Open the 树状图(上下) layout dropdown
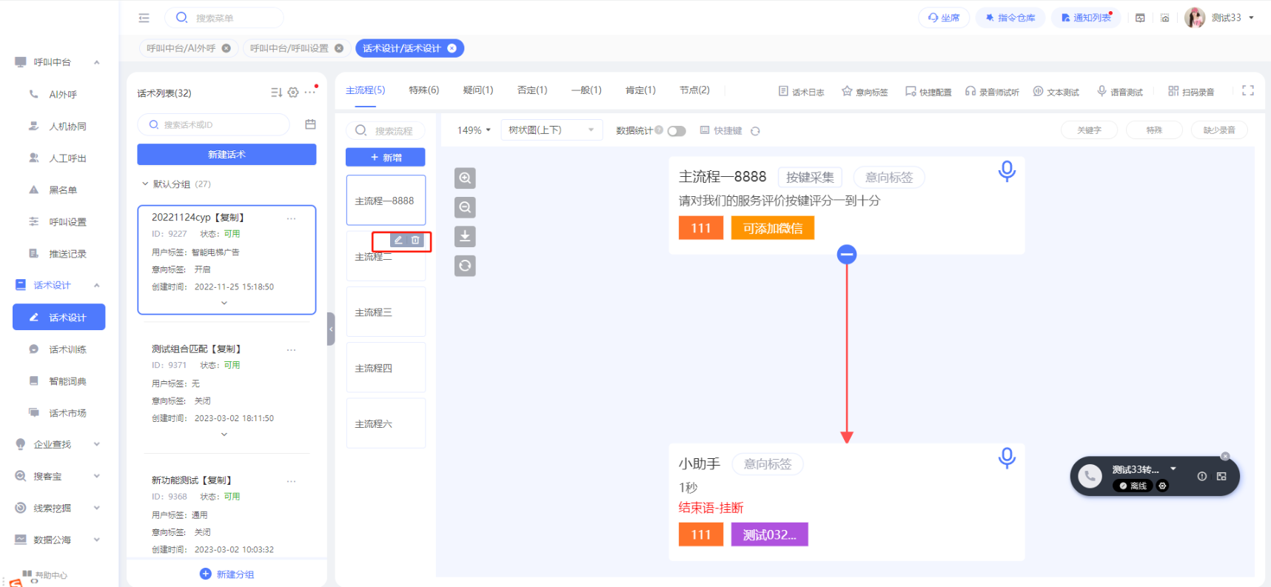This screenshot has height=587, width=1271. pos(551,130)
